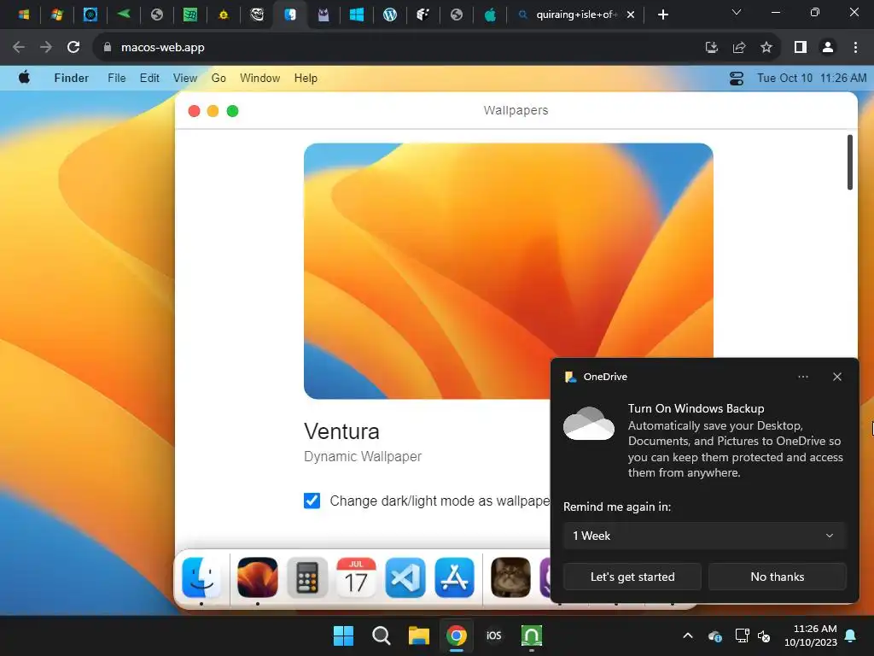Open the notification bell in taskbar

point(851,635)
